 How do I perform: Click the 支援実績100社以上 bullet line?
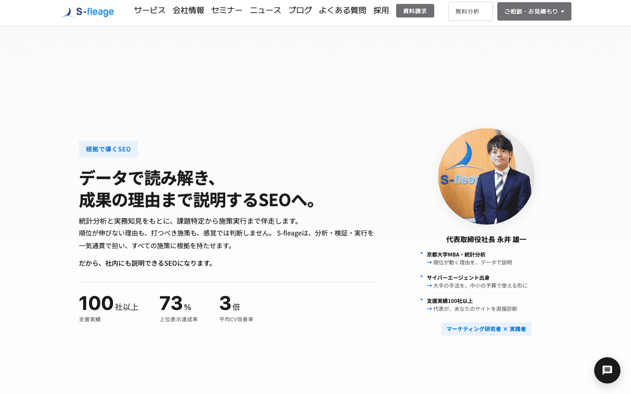point(450,301)
